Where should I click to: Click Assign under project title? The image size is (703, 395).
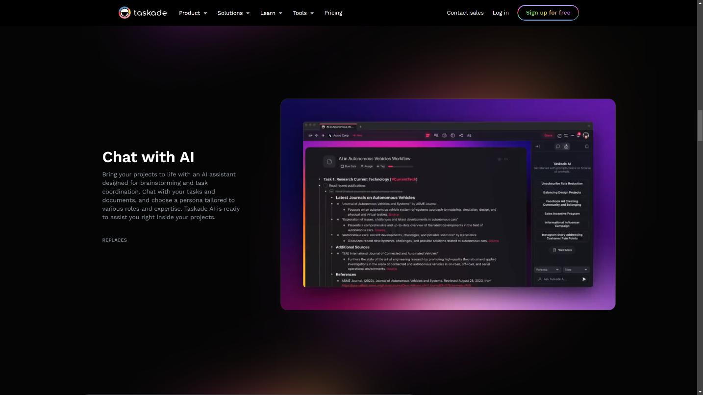(x=367, y=166)
